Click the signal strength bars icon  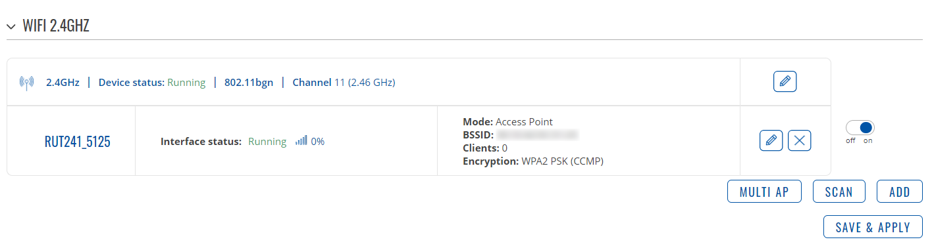301,140
